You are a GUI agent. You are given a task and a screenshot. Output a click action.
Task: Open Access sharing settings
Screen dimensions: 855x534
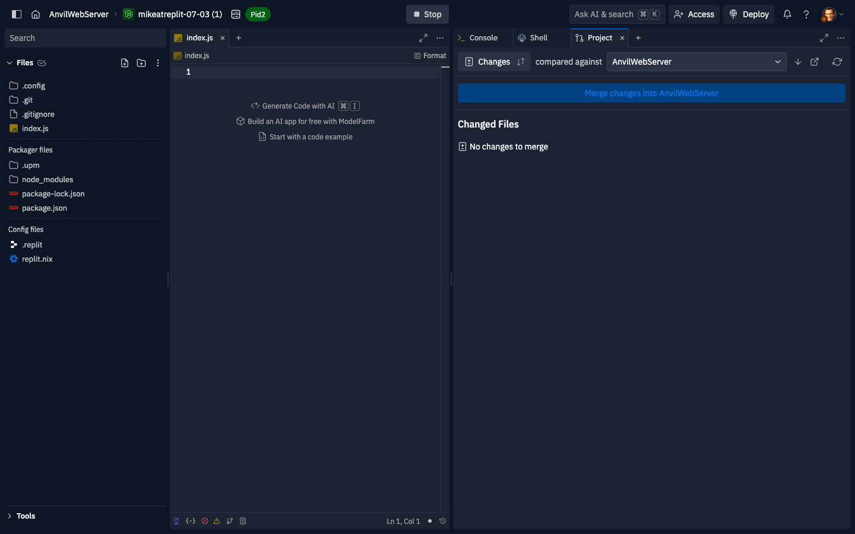694,14
